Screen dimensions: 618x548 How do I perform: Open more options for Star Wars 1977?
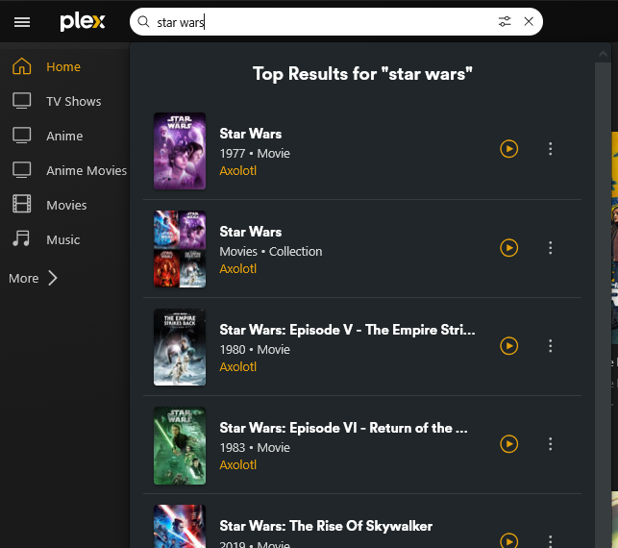click(551, 149)
